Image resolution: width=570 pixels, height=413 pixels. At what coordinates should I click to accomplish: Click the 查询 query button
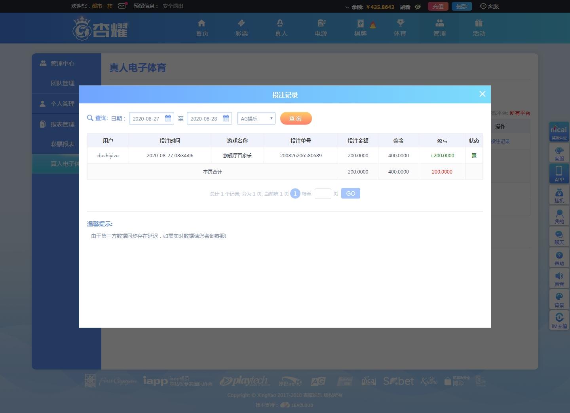coord(296,118)
